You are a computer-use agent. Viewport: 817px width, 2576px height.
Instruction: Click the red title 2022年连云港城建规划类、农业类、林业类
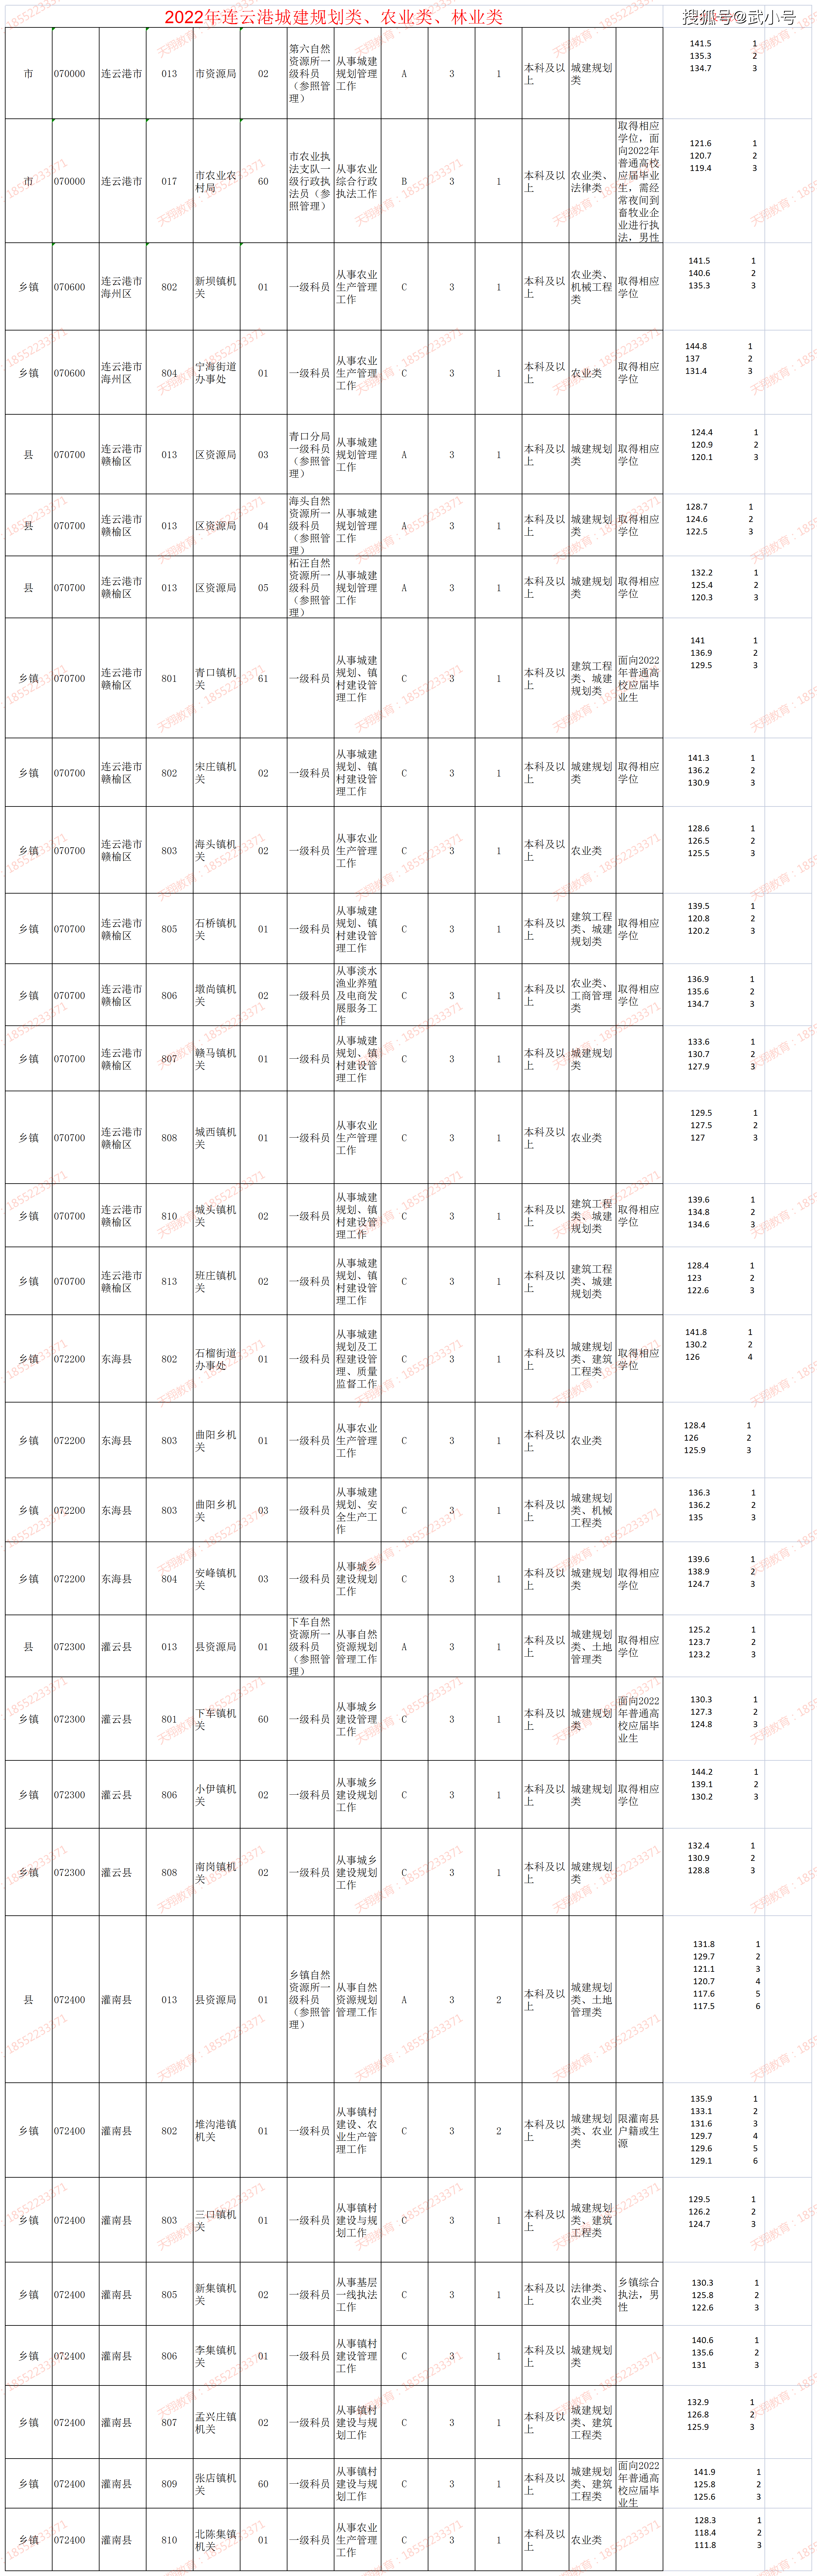(334, 17)
